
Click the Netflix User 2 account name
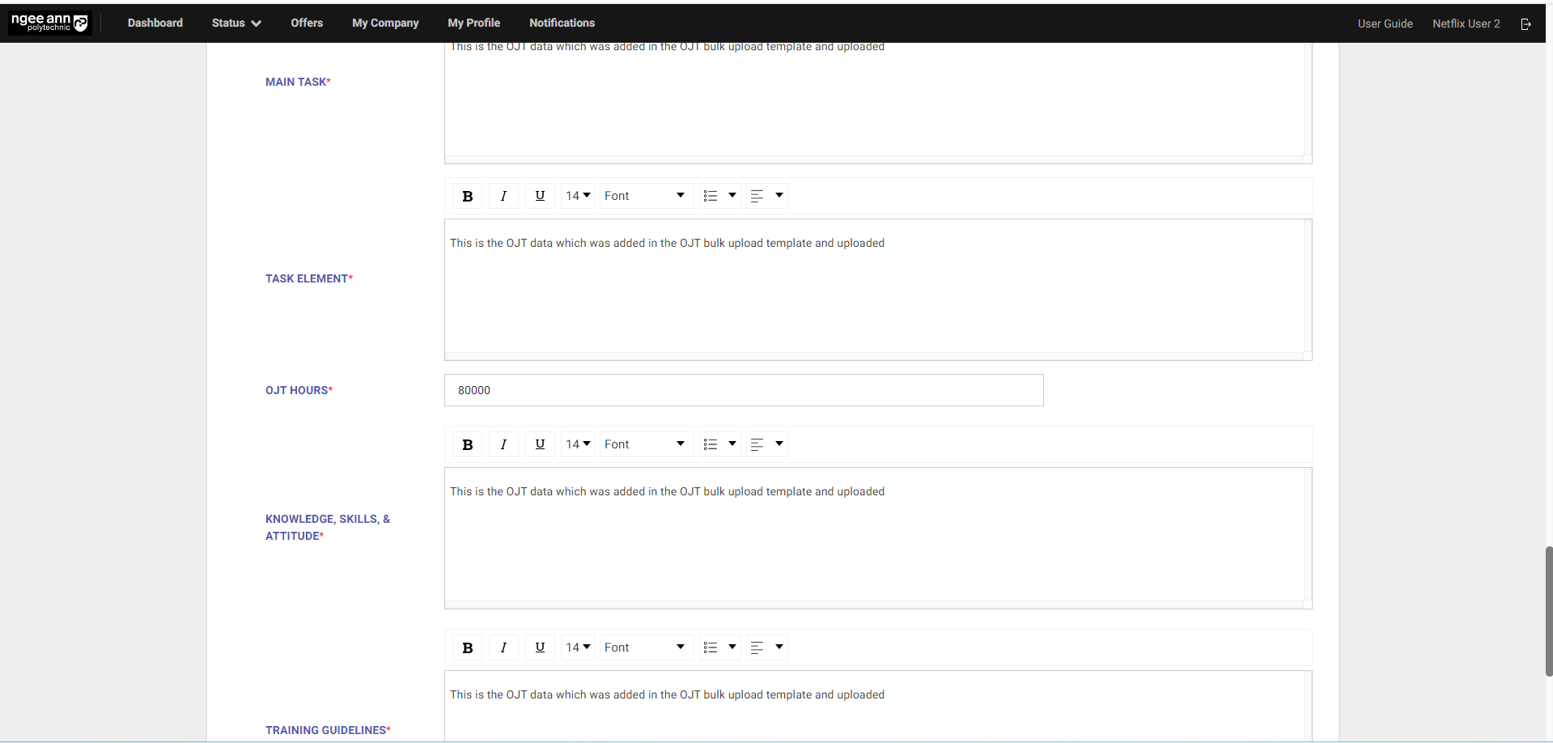(1465, 23)
